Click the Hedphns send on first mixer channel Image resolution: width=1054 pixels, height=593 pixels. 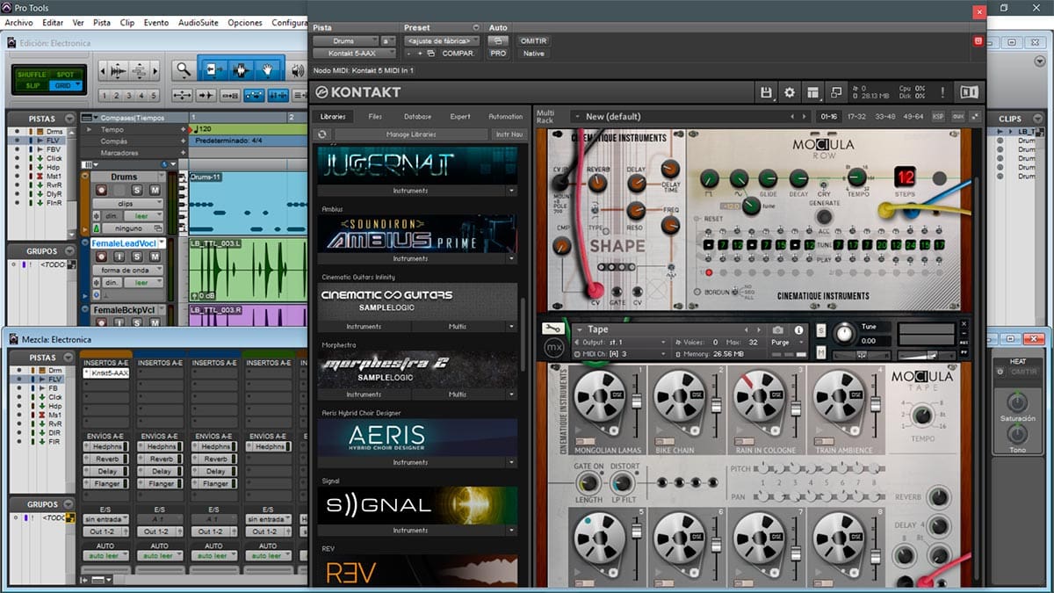tap(106, 446)
